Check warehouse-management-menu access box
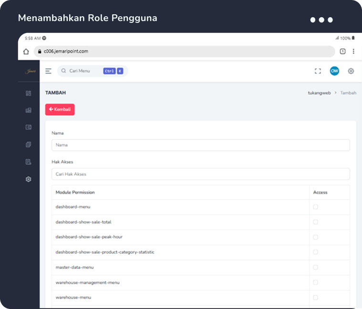 coord(315,282)
